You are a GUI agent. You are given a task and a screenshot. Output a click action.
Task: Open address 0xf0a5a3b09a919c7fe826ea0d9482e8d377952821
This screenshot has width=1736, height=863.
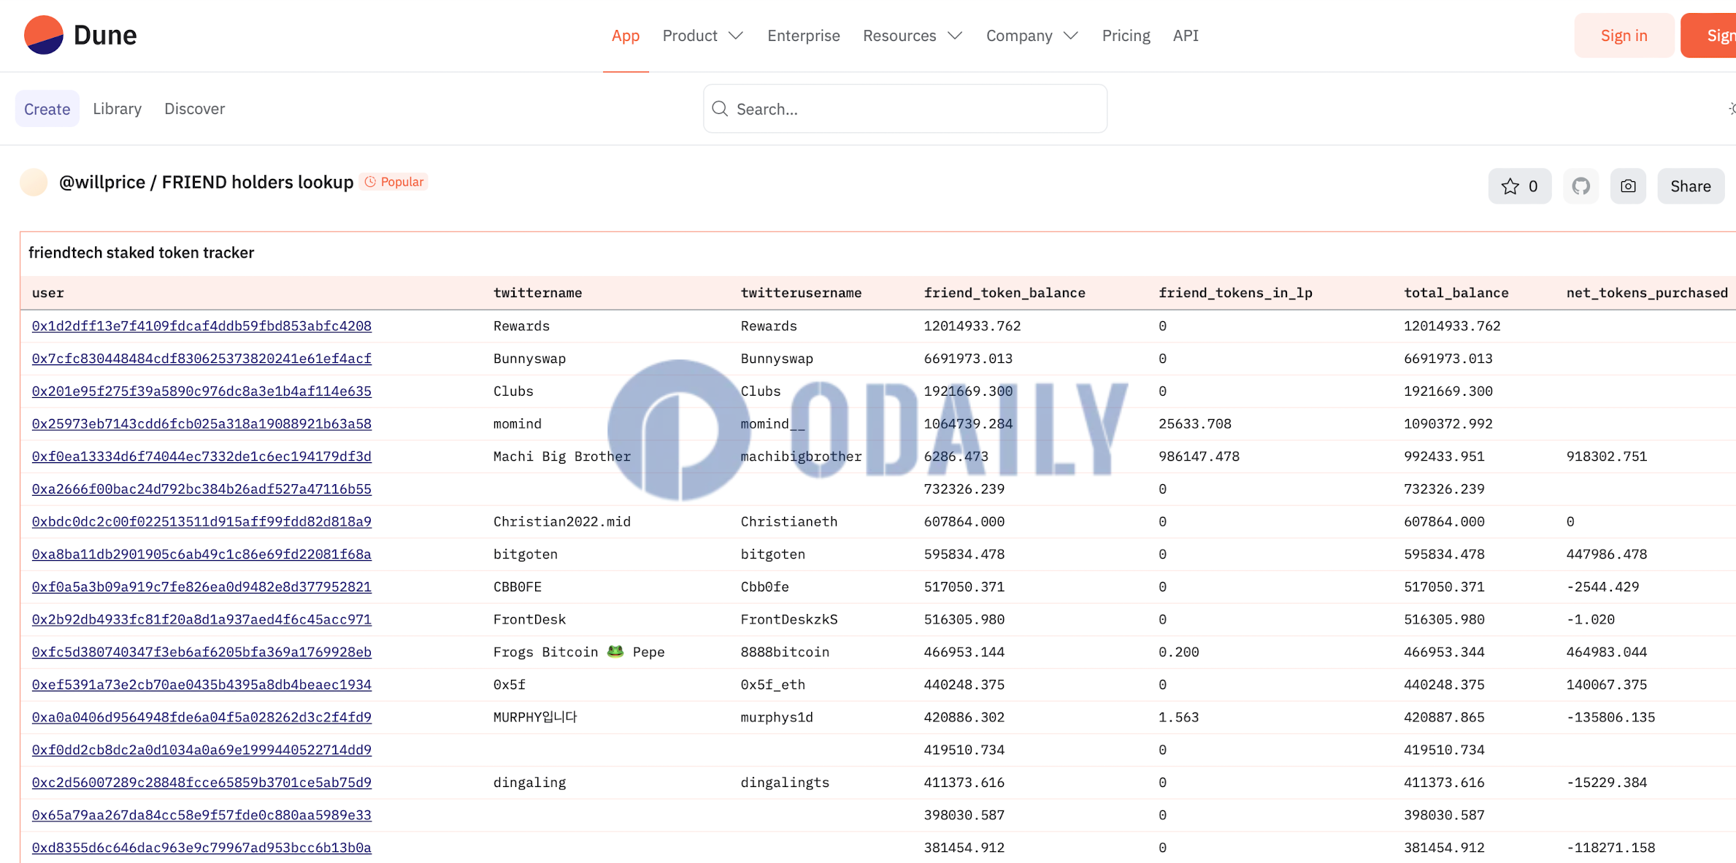tap(201, 586)
